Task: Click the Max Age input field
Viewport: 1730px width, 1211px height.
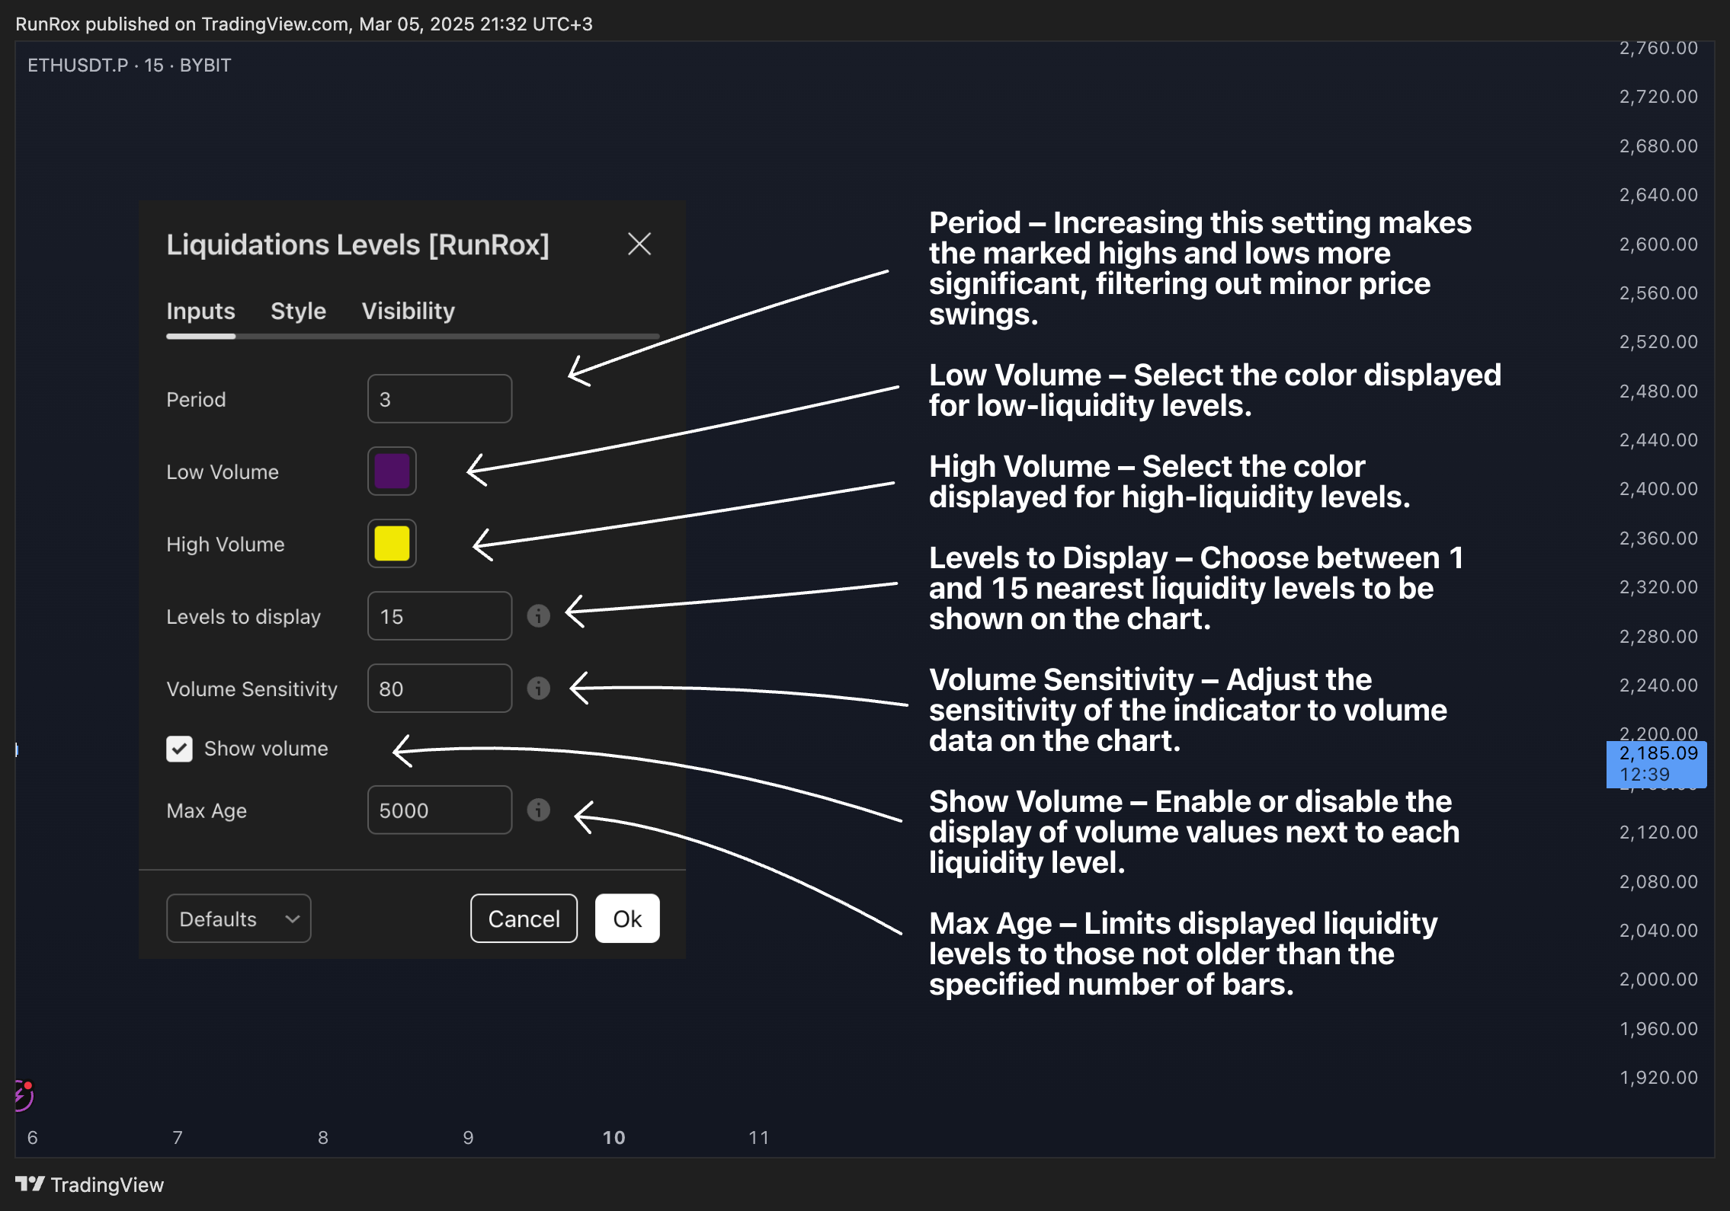Action: click(x=440, y=810)
